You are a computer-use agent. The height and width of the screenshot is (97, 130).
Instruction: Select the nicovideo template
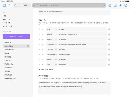click(x=16, y=46)
